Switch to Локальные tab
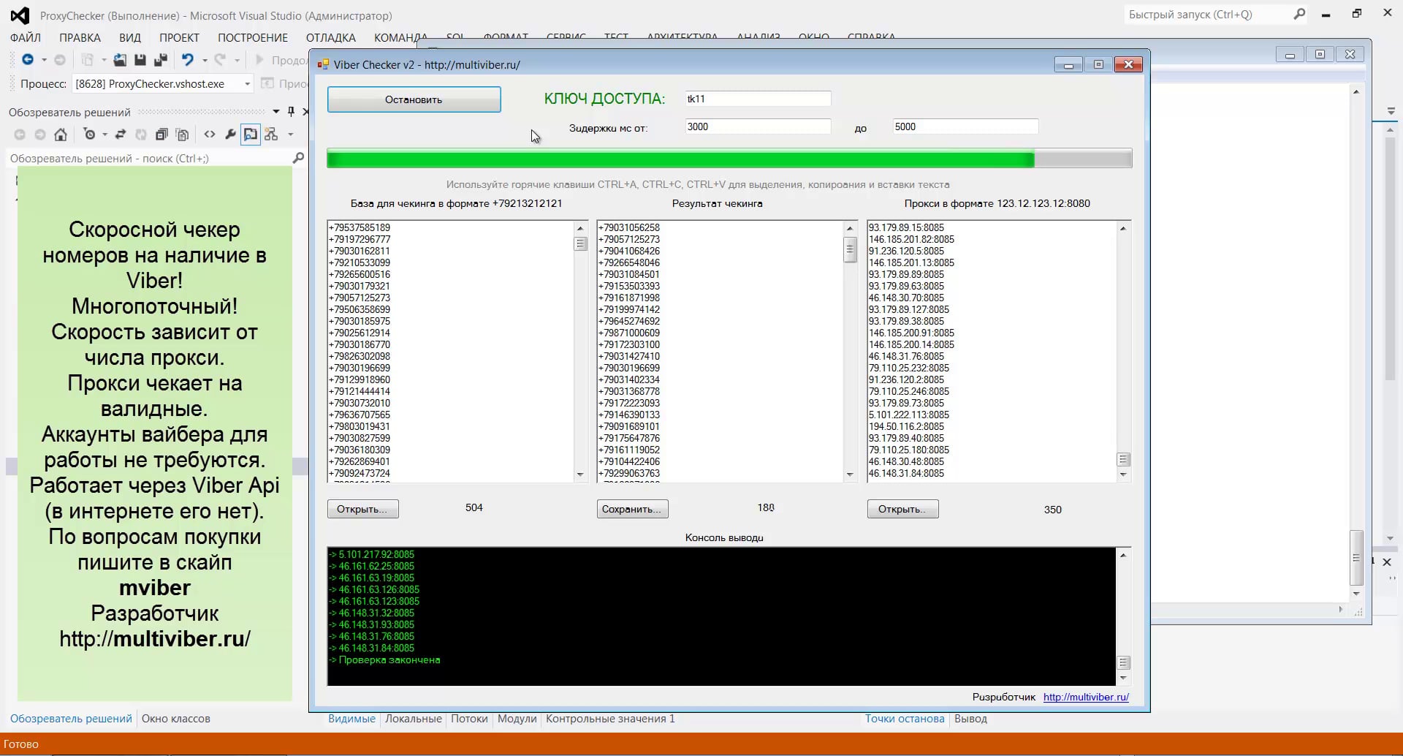Image resolution: width=1403 pixels, height=756 pixels. pyautogui.click(x=414, y=719)
